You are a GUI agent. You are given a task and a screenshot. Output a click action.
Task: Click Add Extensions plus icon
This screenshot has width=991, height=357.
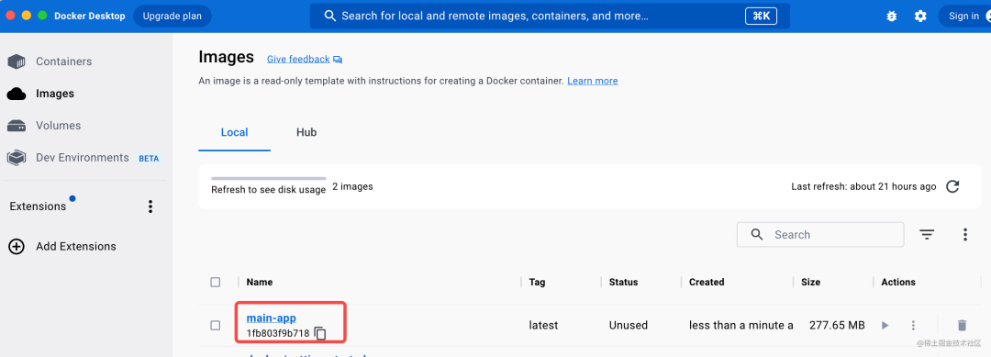[x=17, y=247]
